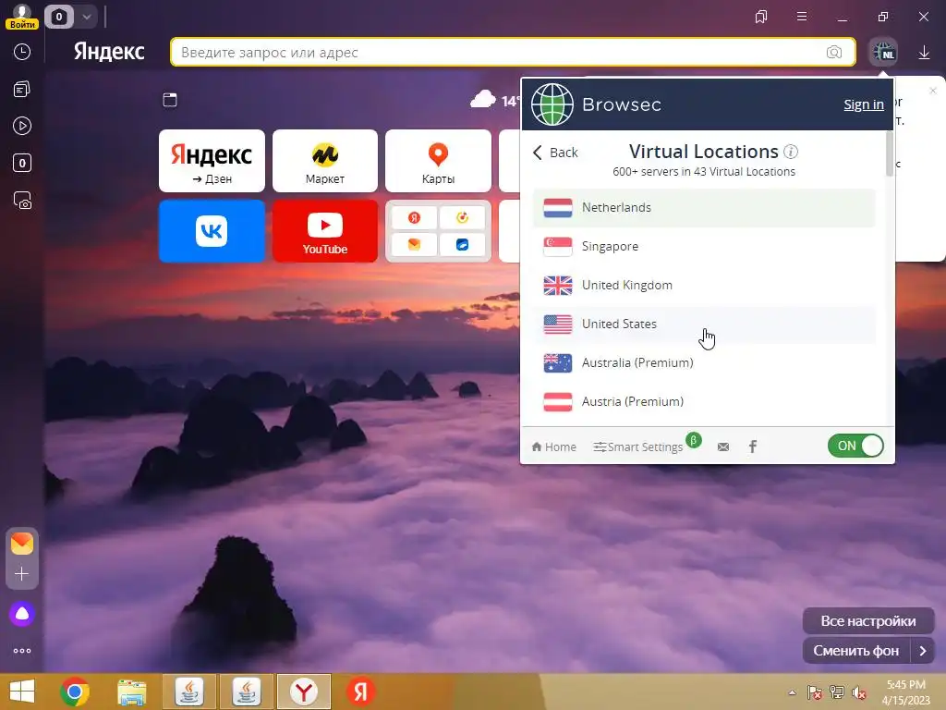Switch to Yandex Browser taskbar button
Image resolution: width=946 pixels, height=710 pixels.
coord(304,692)
